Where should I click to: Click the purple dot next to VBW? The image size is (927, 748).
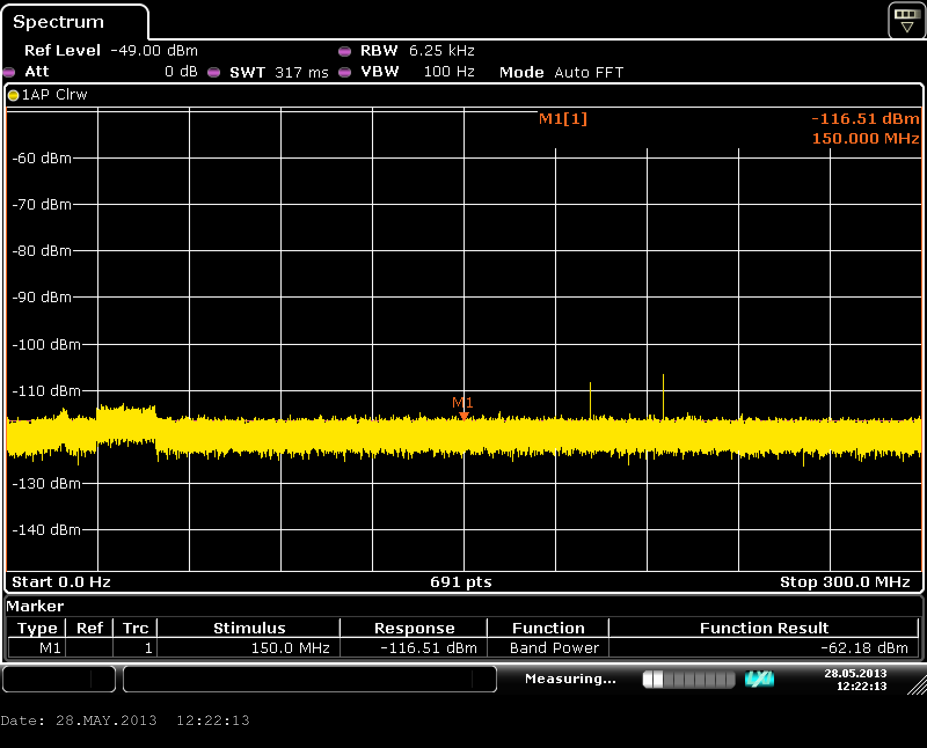(x=345, y=72)
